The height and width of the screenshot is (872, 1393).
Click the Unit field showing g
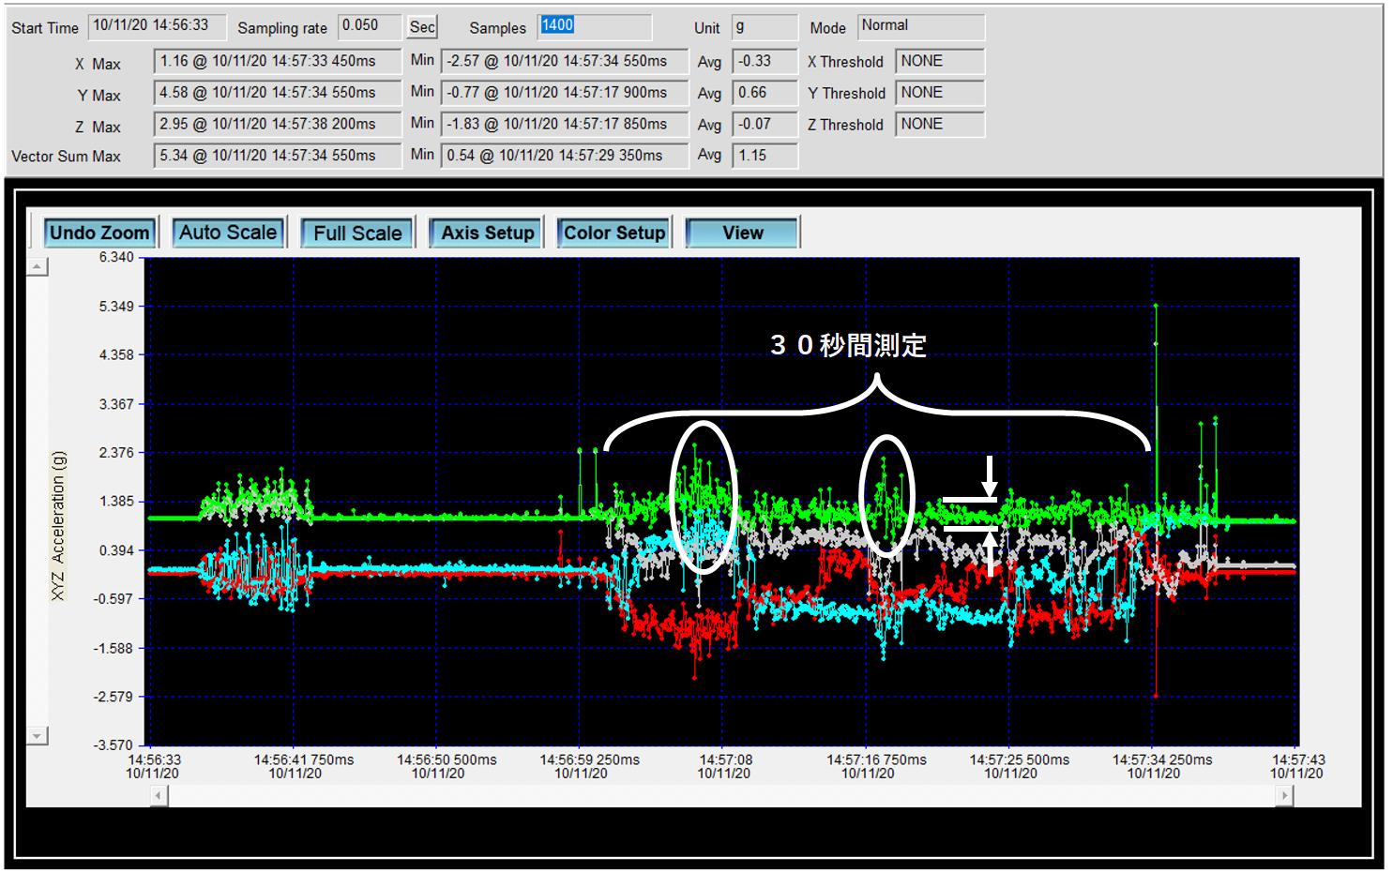765,28
